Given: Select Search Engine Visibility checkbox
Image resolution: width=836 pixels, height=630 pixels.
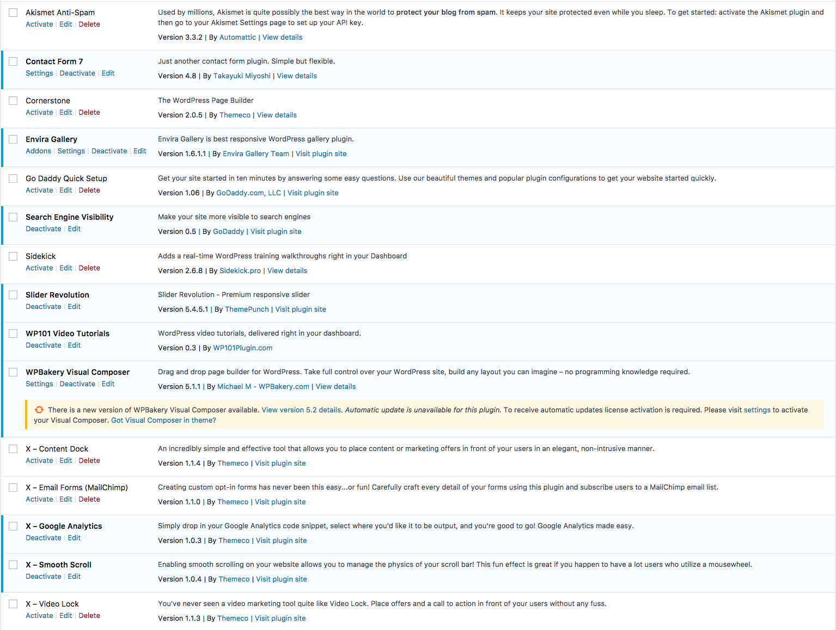Looking at the screenshot, I should click(13, 217).
